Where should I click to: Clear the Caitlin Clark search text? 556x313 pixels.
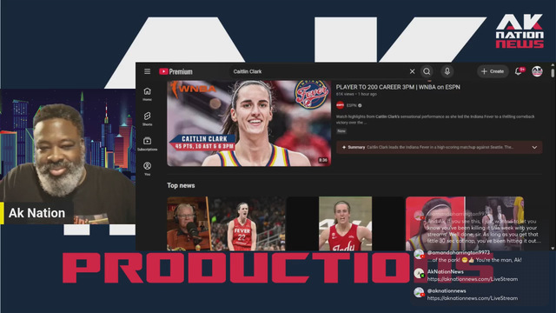(x=412, y=71)
